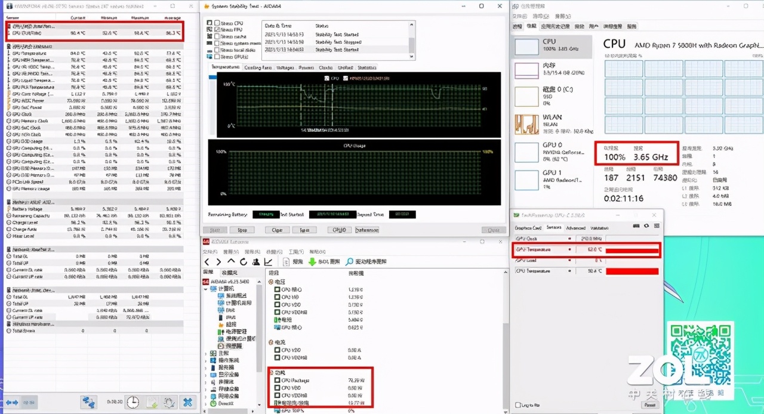
Task: Click the driver update magnifier icon
Action: [349, 262]
